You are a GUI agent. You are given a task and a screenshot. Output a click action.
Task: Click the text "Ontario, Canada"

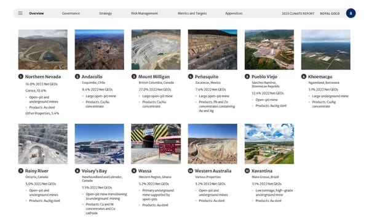click(x=37, y=177)
